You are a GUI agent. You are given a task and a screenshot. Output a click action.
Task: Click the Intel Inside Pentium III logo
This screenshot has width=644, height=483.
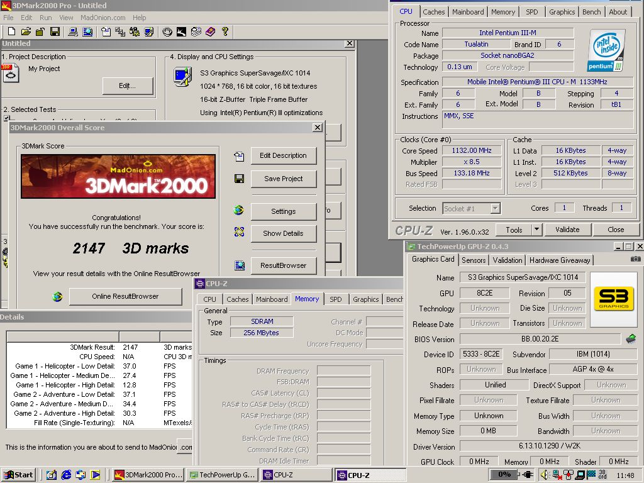coord(607,50)
